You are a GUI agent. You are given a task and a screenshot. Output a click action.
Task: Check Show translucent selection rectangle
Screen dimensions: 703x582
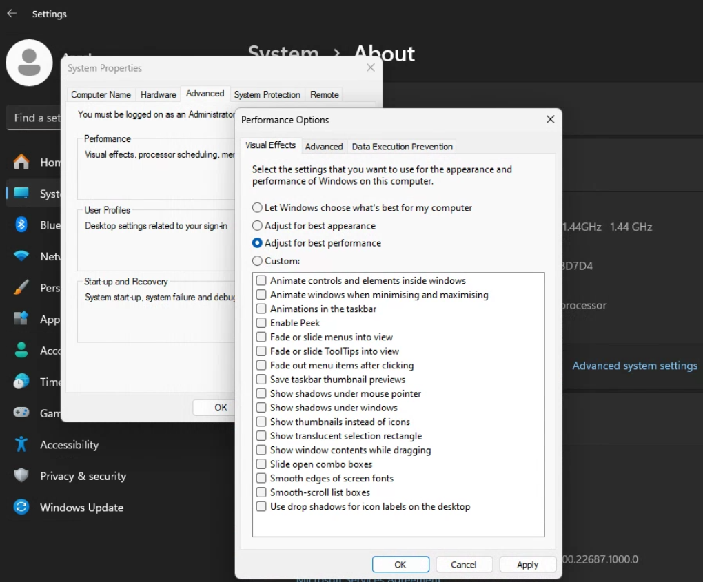261,435
